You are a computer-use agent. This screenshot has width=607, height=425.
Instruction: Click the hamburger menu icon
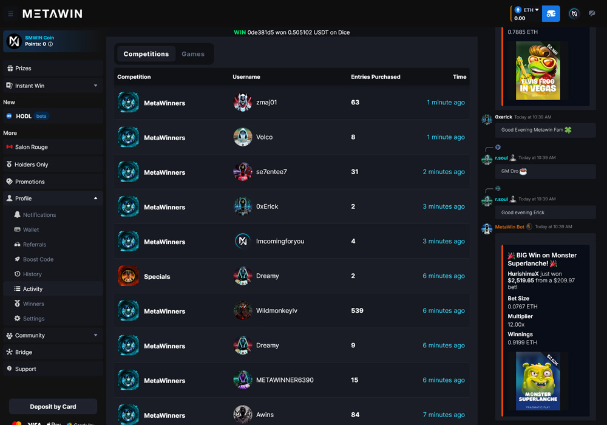click(x=10, y=13)
